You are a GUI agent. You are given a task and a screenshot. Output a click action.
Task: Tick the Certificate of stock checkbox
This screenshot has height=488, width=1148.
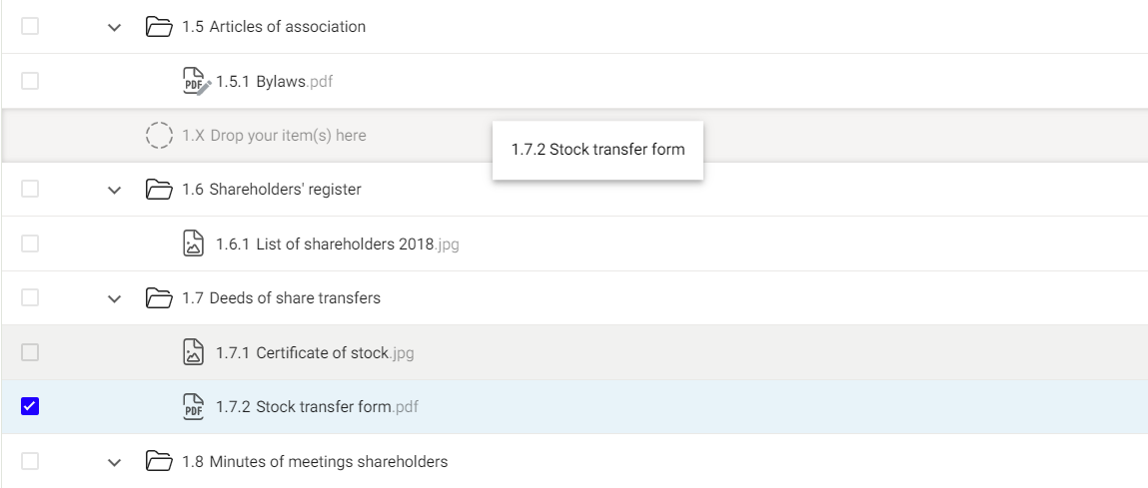[x=30, y=352]
